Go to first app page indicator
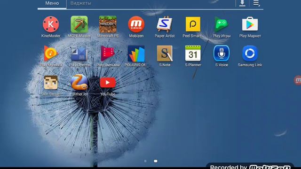The image size is (301, 169). click(x=145, y=161)
